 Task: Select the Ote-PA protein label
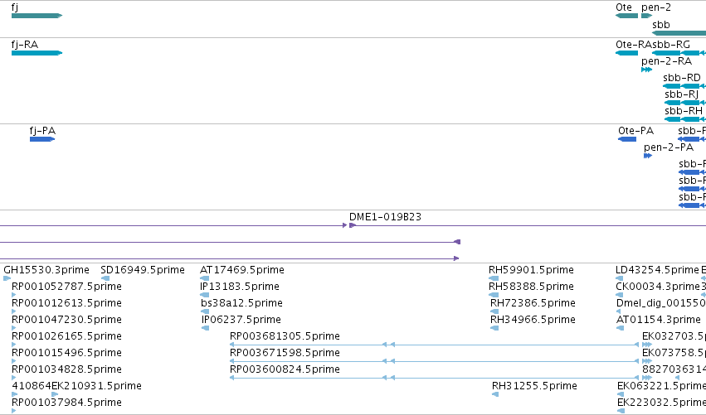635,131
